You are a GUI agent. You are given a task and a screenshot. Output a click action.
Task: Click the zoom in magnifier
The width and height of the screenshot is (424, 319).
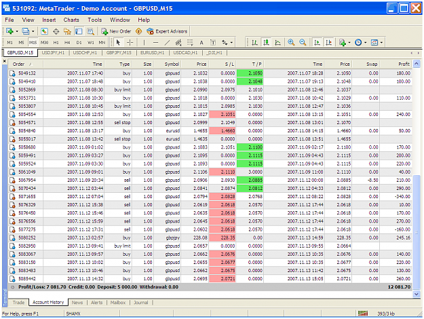coord(291,43)
